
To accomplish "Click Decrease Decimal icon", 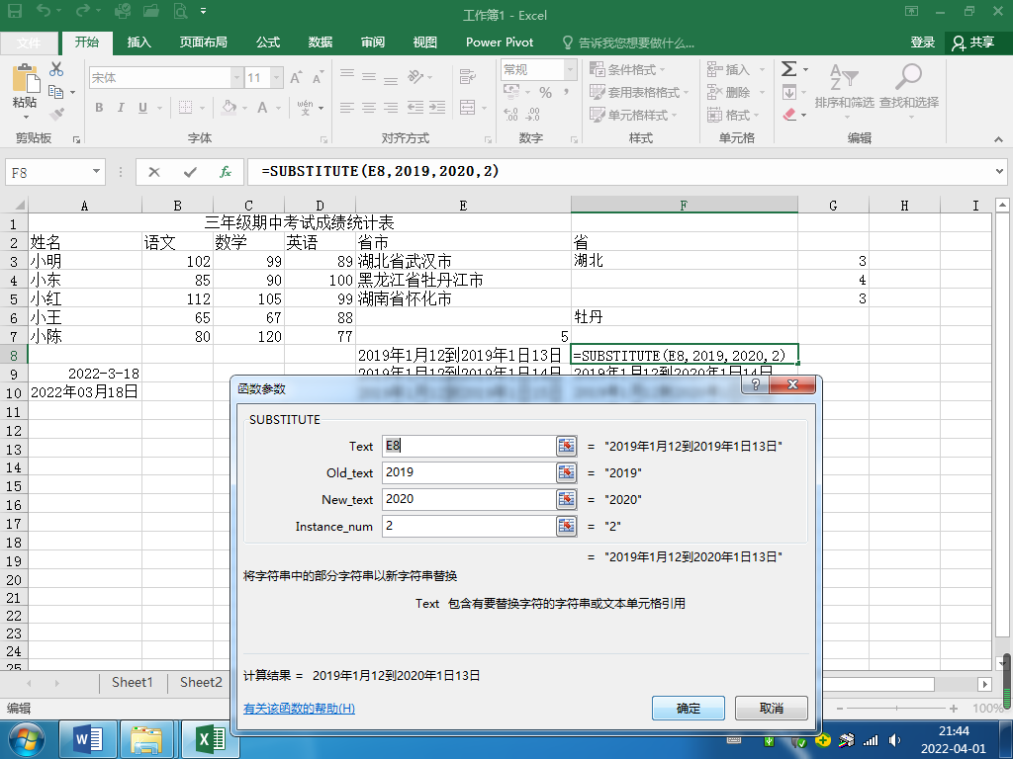I will click(533, 115).
